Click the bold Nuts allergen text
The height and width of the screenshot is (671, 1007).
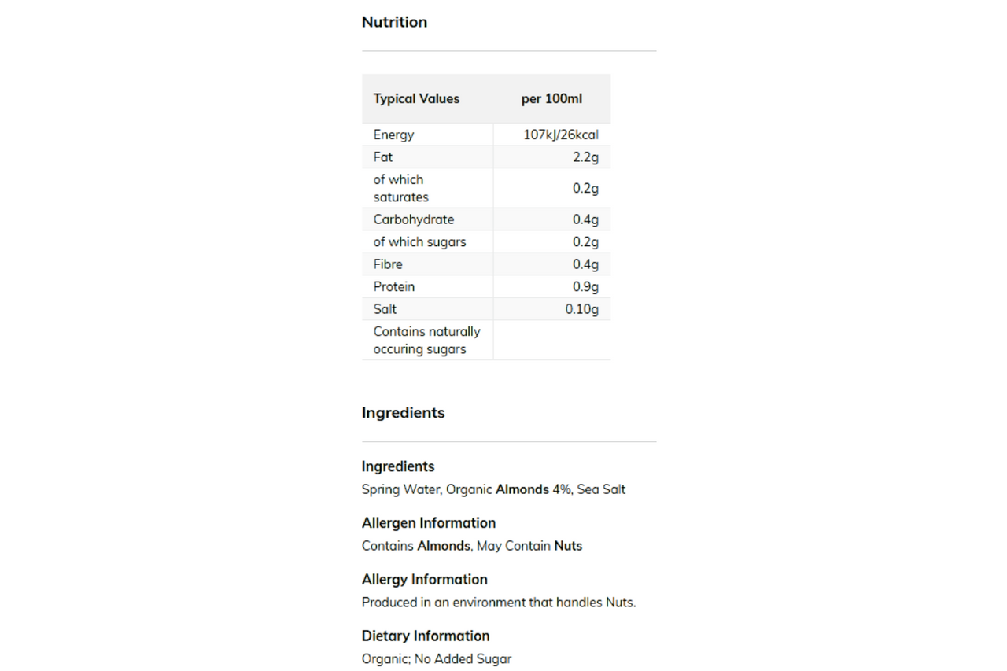568,546
